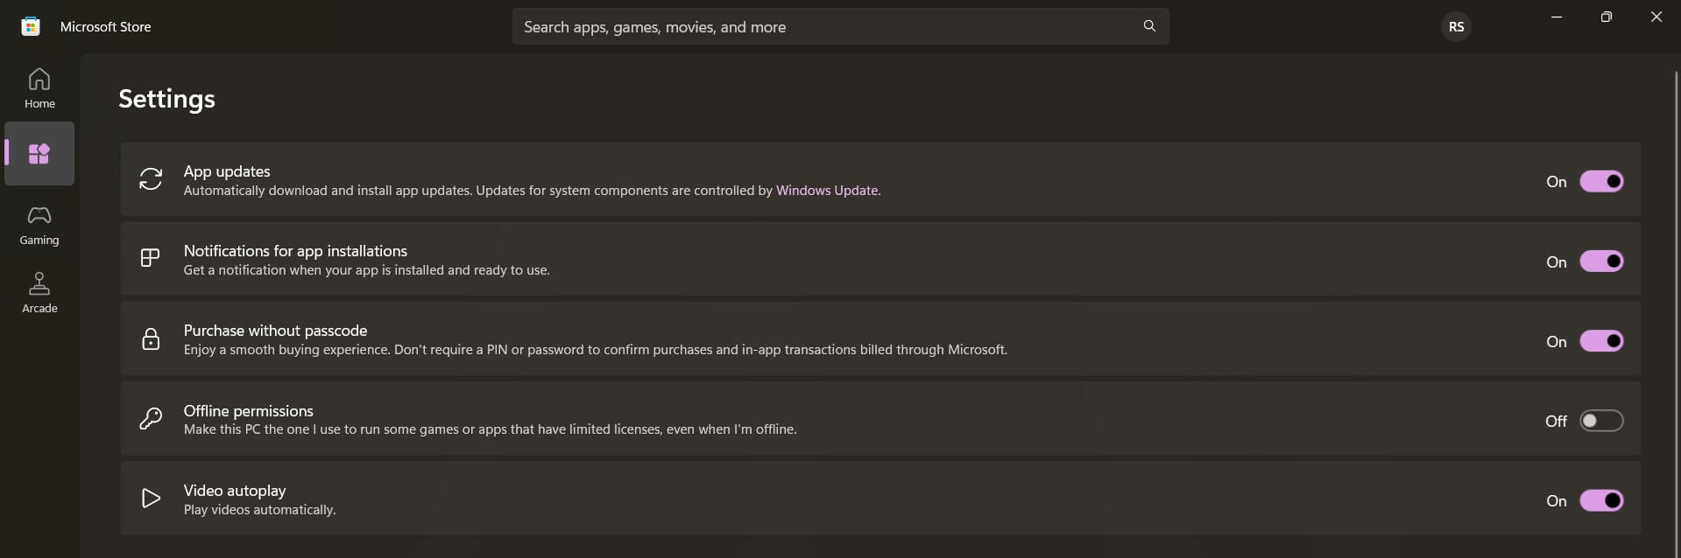
Task: Open the Library icon in the sidebar
Action: (x=39, y=153)
